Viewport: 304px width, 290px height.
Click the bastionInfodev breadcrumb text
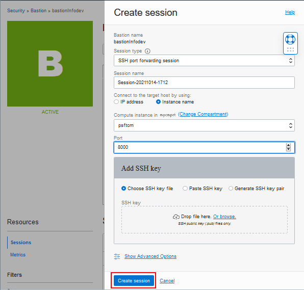pos(68,11)
